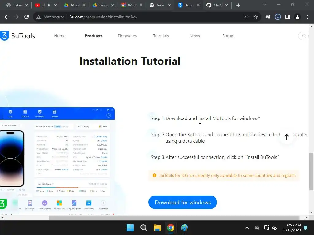The height and width of the screenshot is (235, 314).
Task: Close the YouTube tab
Action: pos(56,6)
